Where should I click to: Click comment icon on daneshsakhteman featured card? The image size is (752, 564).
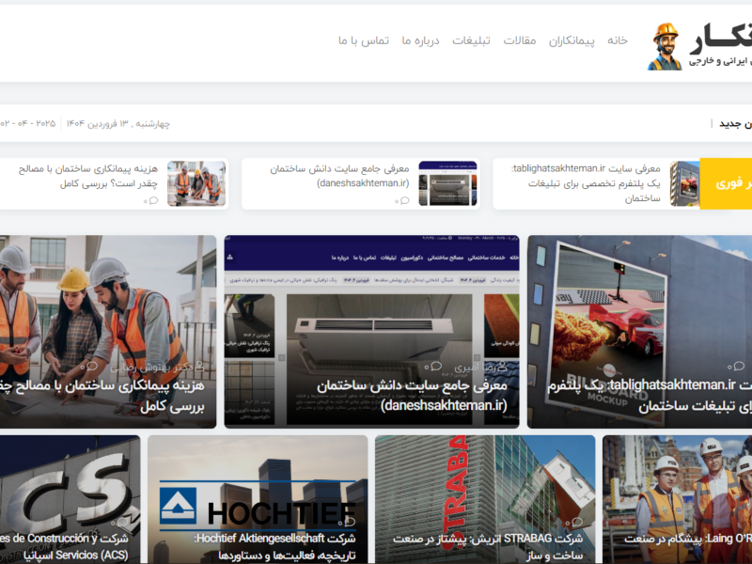[436, 367]
